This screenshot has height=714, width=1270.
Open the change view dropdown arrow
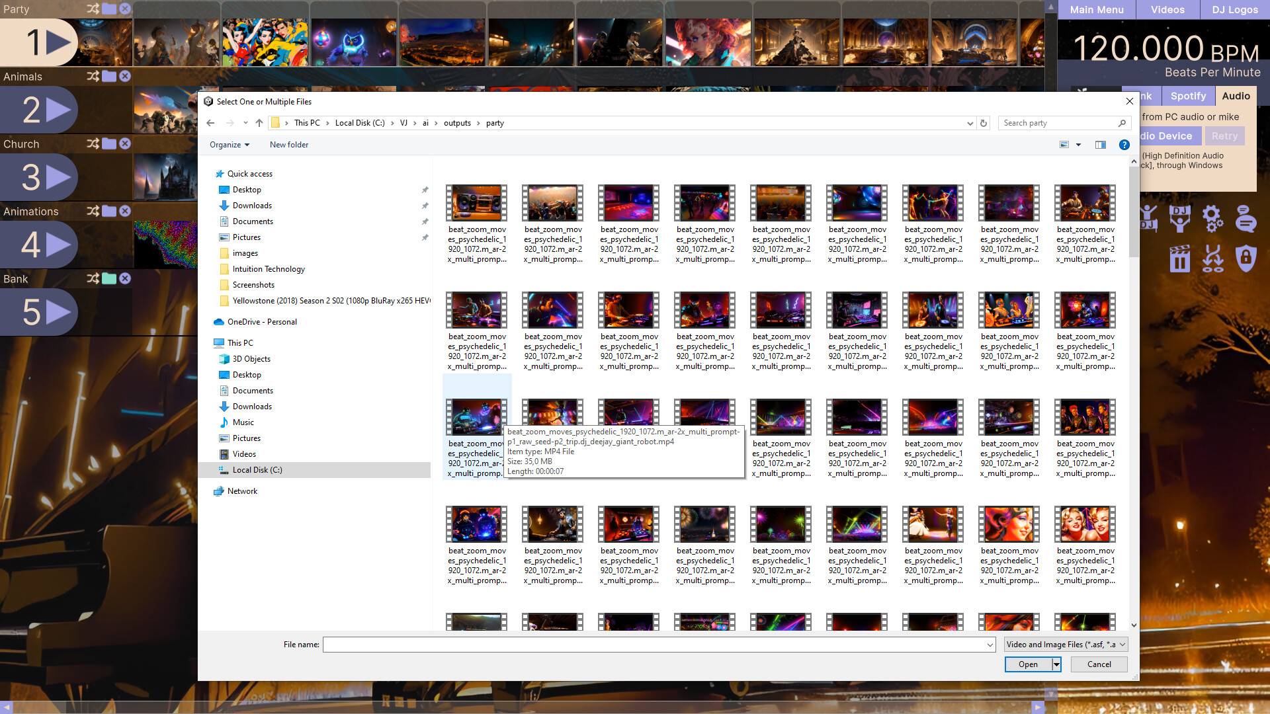[x=1078, y=145]
